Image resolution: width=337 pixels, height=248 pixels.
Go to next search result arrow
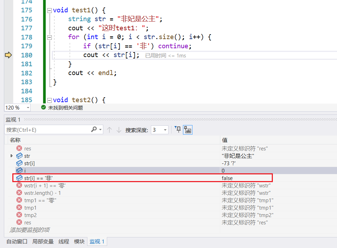click(x=119, y=130)
